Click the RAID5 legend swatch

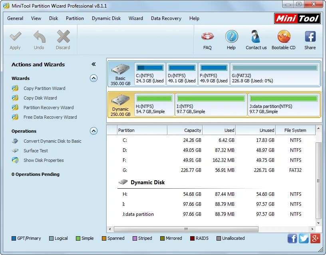tap(192, 238)
